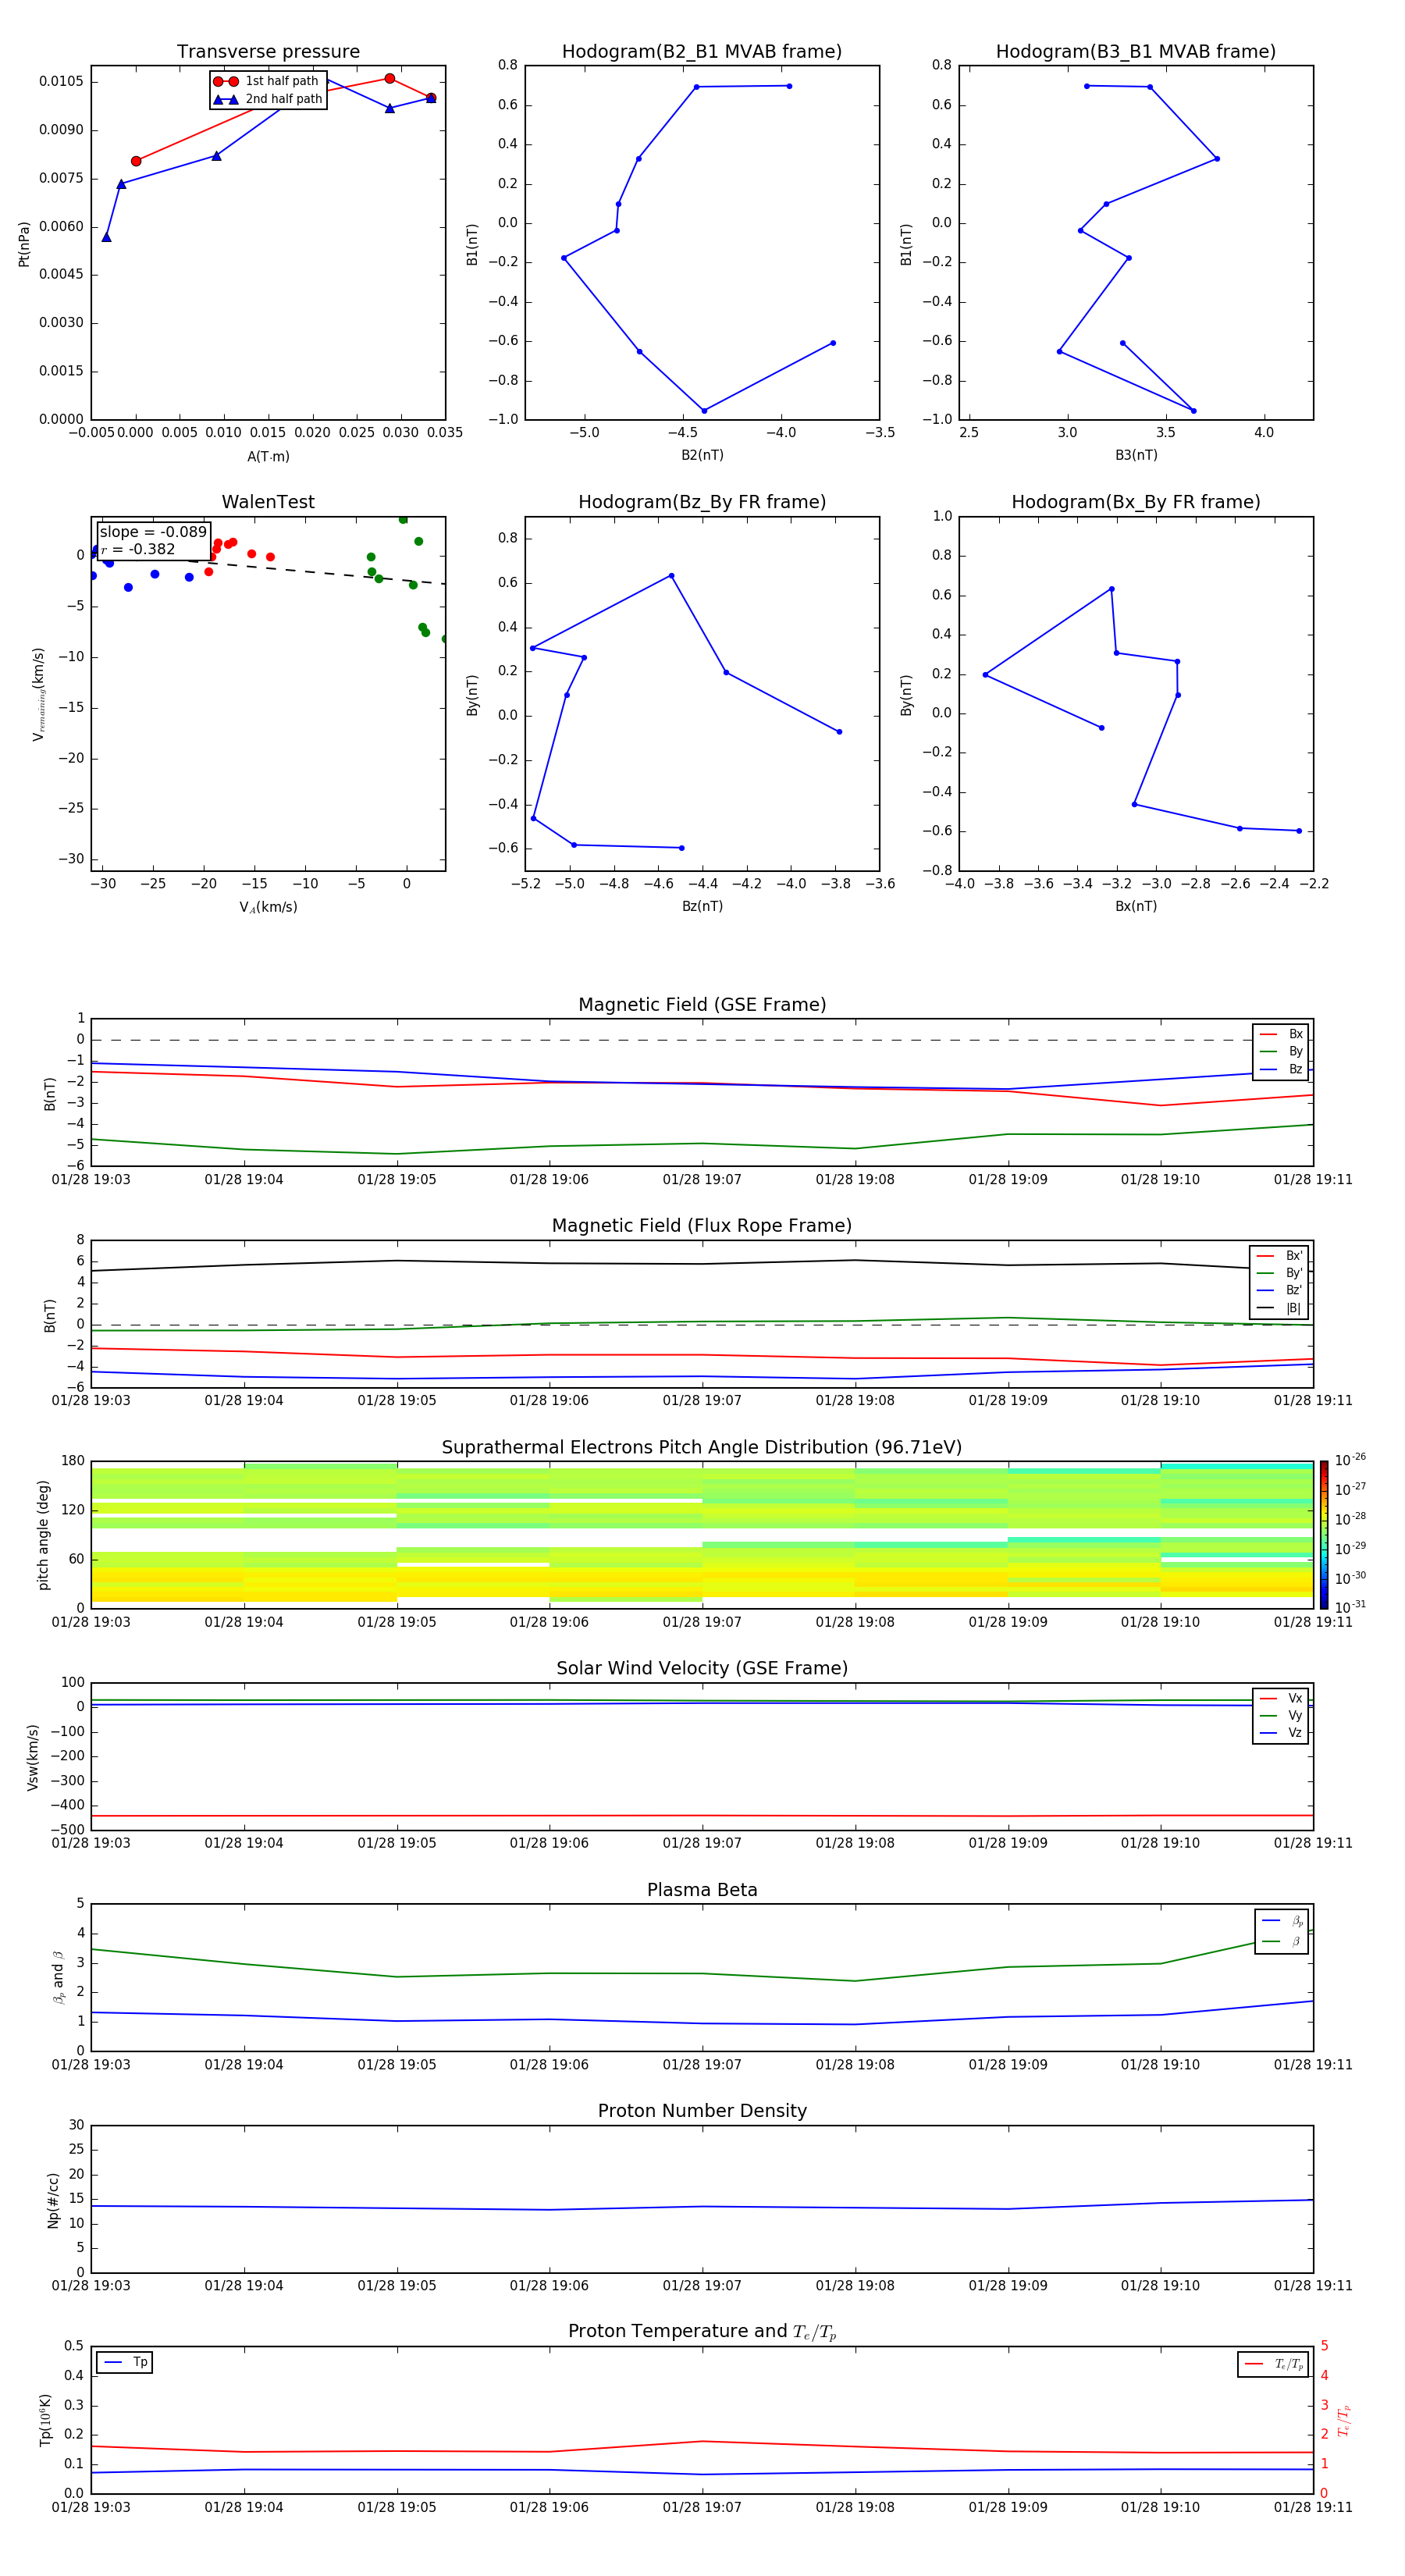Click the 'r = -0.382' annotation

coord(138,549)
